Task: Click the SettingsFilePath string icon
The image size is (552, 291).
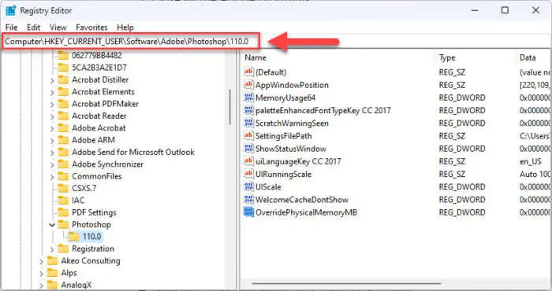Action: pos(248,135)
